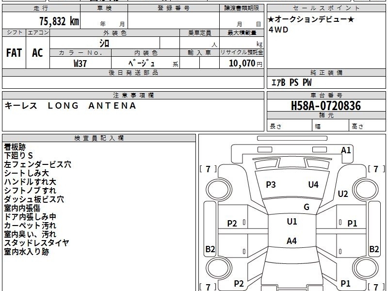Click the P2 mark on left door
388x291 pixels.
(232, 224)
